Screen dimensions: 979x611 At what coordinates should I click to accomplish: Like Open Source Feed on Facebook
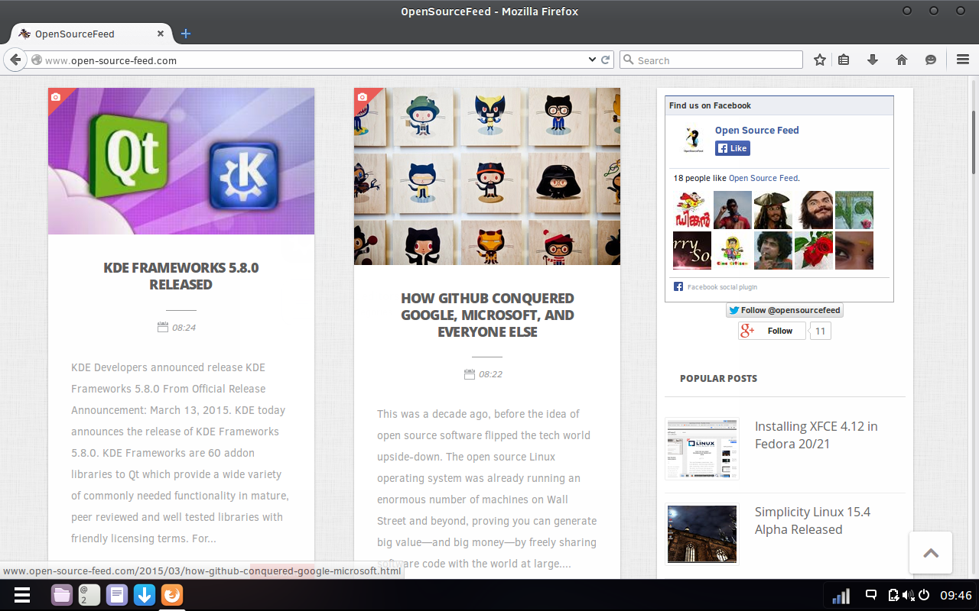(x=733, y=148)
